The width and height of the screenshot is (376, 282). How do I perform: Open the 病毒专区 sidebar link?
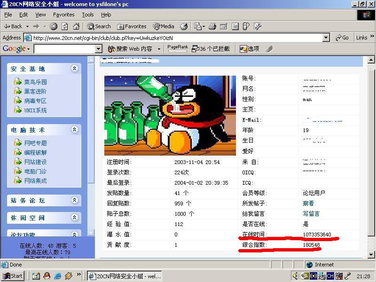click(x=36, y=101)
